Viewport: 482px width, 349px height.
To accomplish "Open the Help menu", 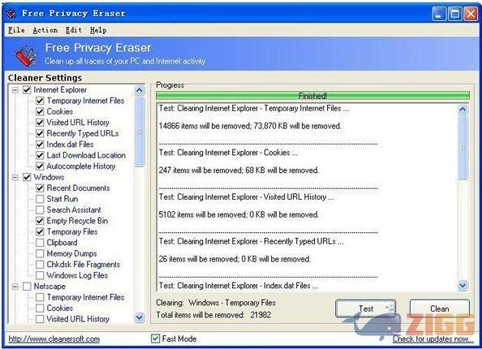I will click(98, 30).
